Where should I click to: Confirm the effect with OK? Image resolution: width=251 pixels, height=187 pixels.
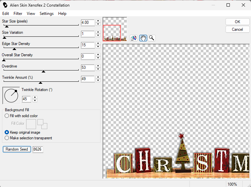(x=237, y=22)
